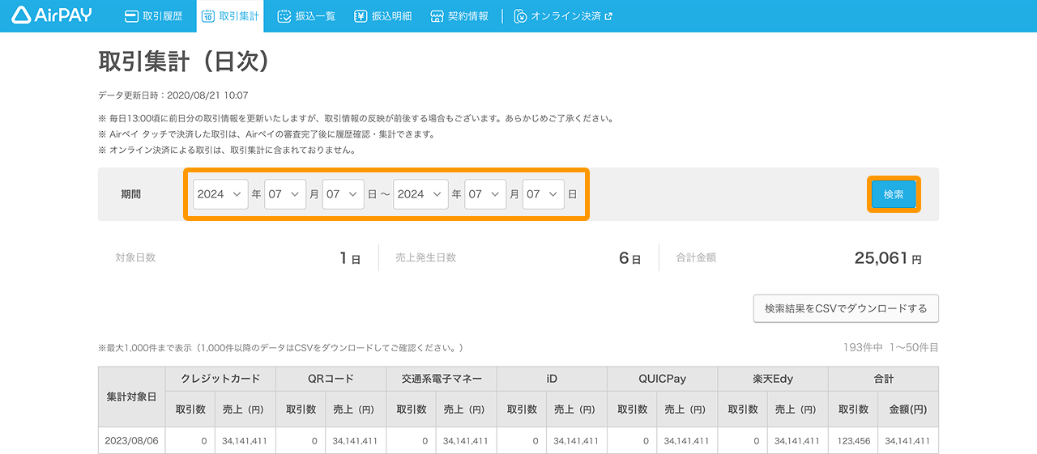Click the 契約情報 store icon
The image size is (1037, 454).
(437, 16)
